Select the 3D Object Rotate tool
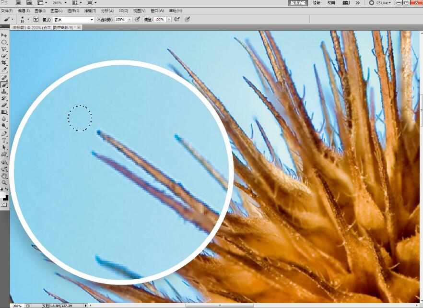 (4, 162)
